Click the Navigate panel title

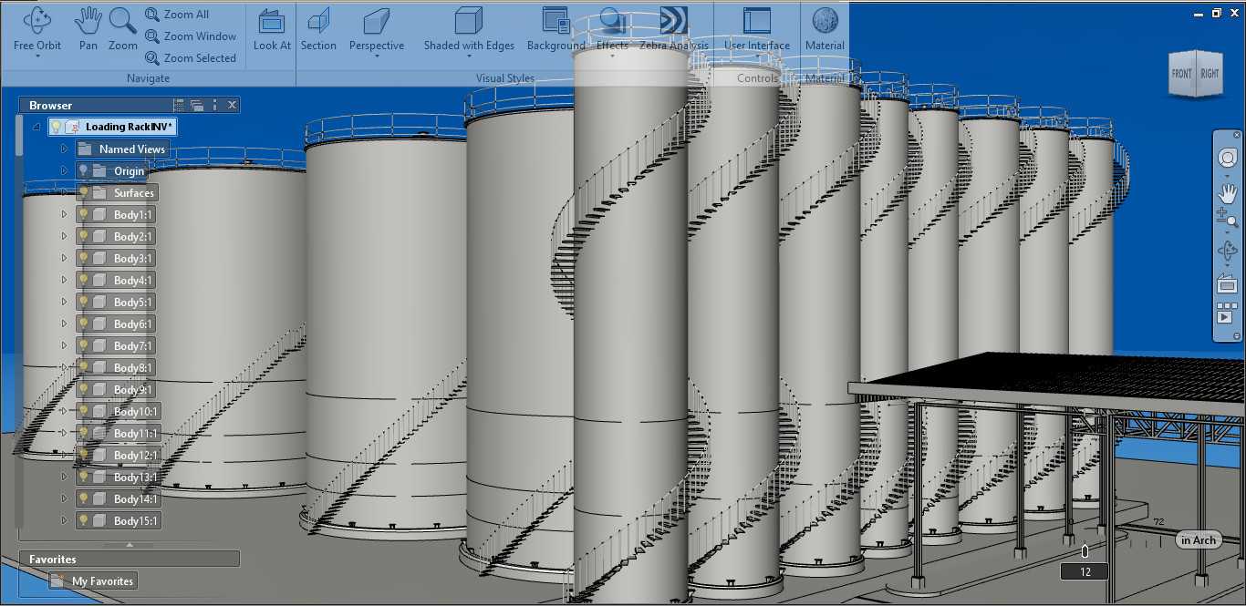148,78
